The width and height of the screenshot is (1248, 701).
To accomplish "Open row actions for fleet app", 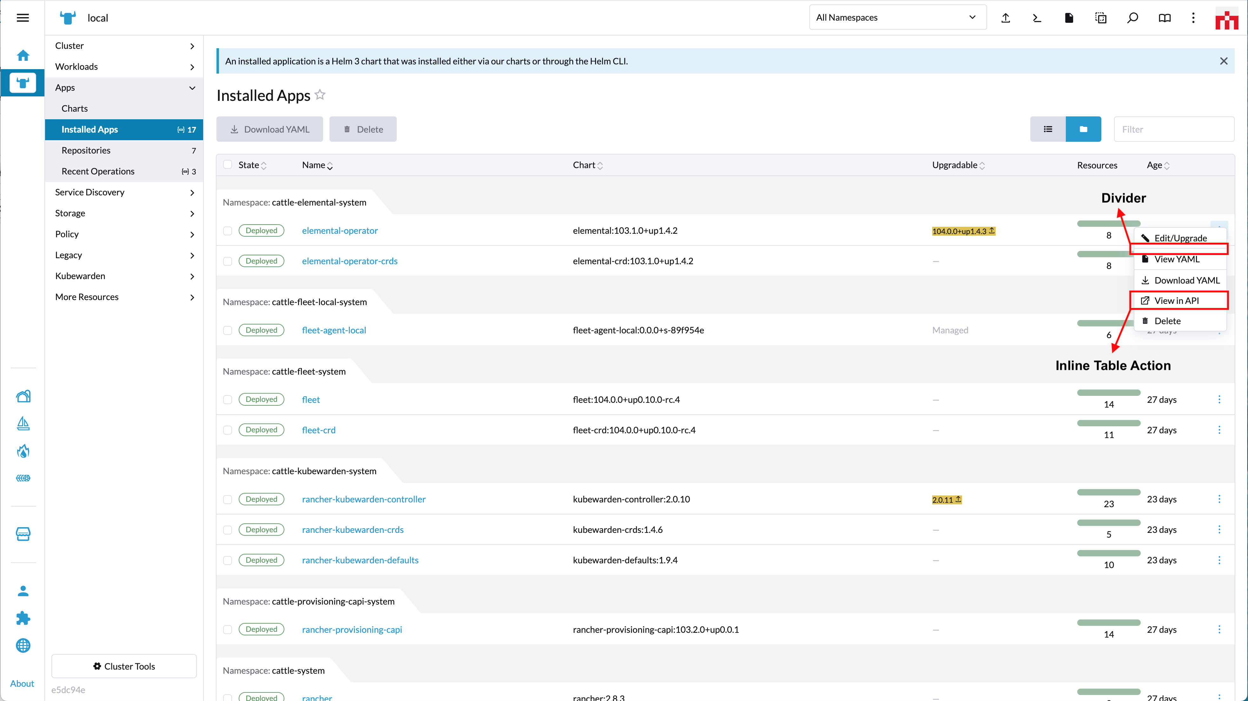I will (x=1219, y=399).
